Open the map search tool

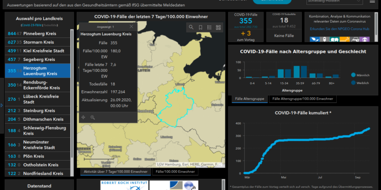pos(191,27)
